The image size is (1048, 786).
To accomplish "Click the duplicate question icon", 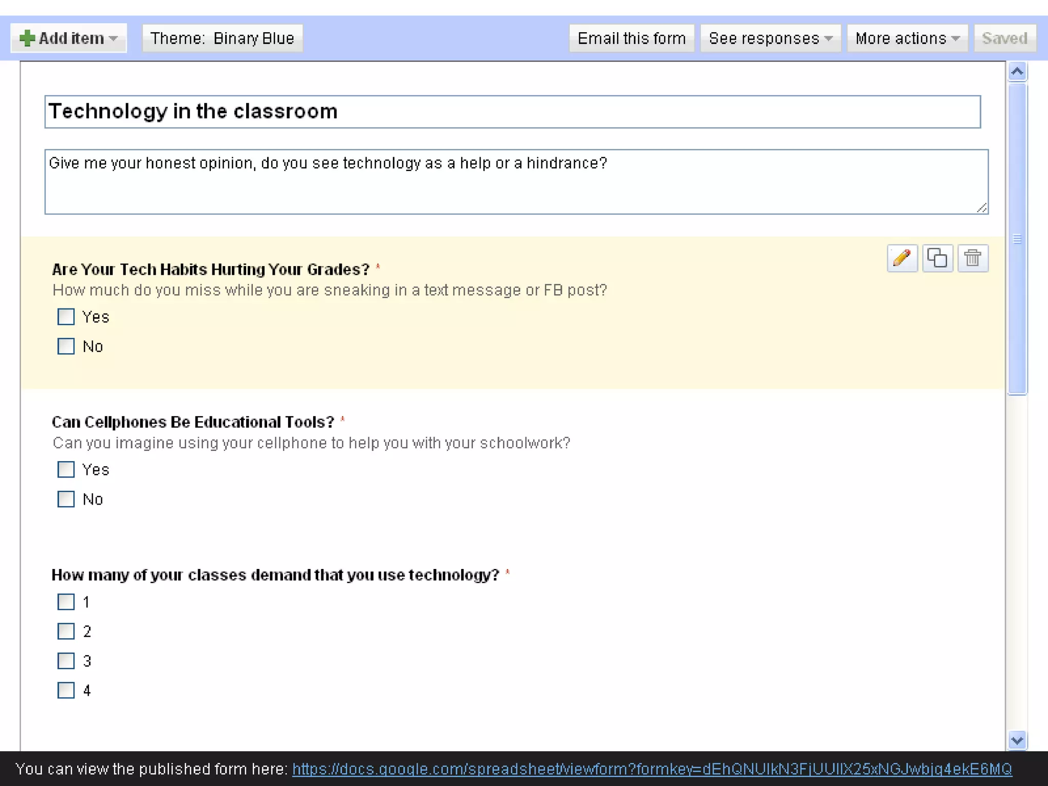I will (x=937, y=258).
